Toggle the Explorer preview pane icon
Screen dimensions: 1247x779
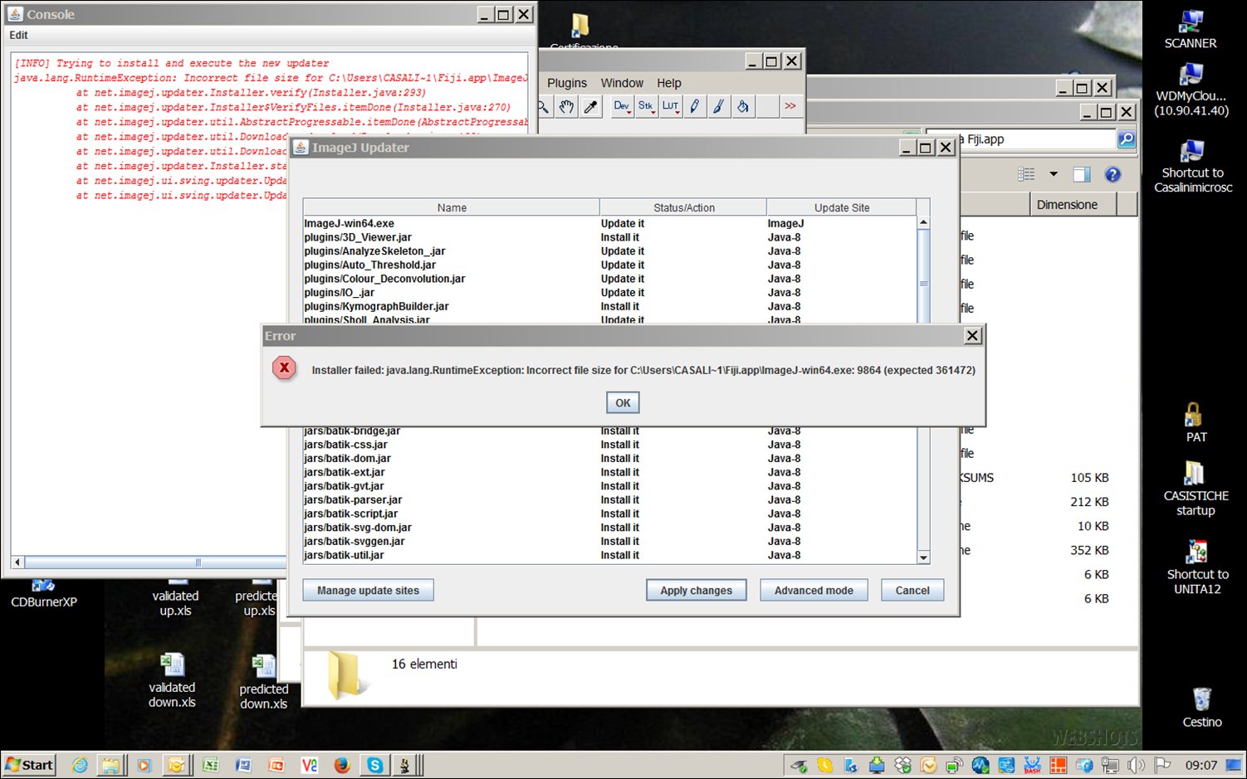coord(1081,174)
